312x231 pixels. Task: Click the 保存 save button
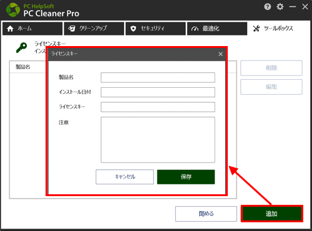[186, 177]
